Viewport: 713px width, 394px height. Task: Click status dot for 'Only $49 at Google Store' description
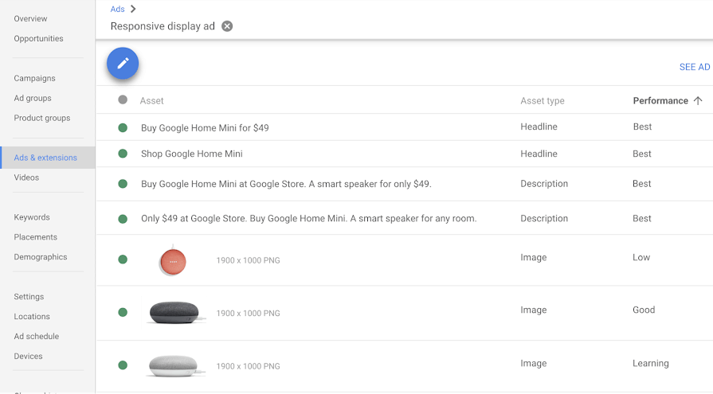click(x=123, y=219)
